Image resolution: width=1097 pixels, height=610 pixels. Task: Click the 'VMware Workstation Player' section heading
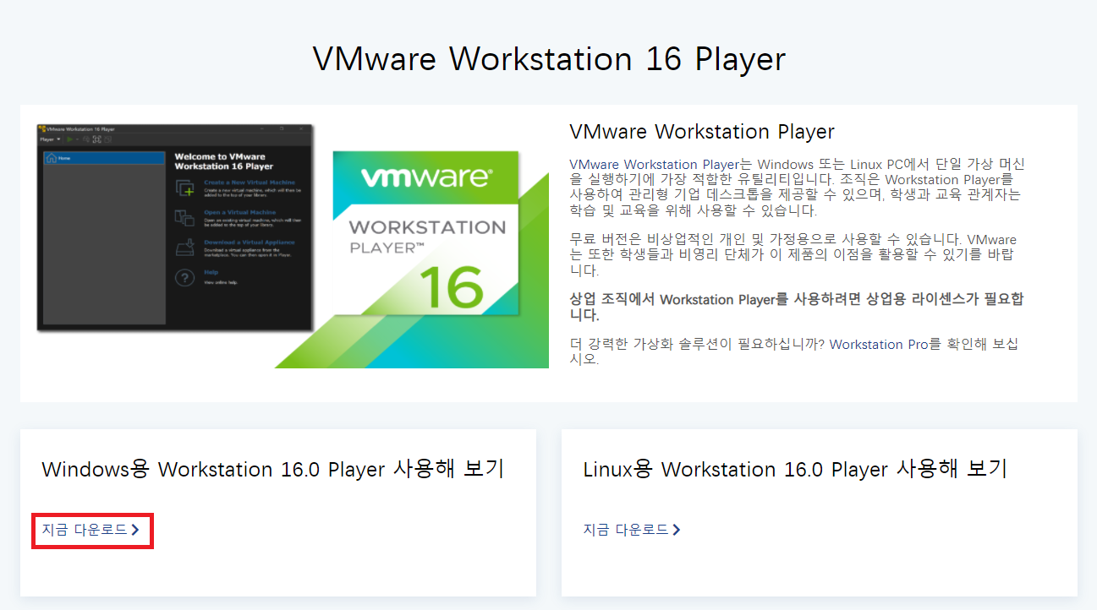pyautogui.click(x=702, y=132)
